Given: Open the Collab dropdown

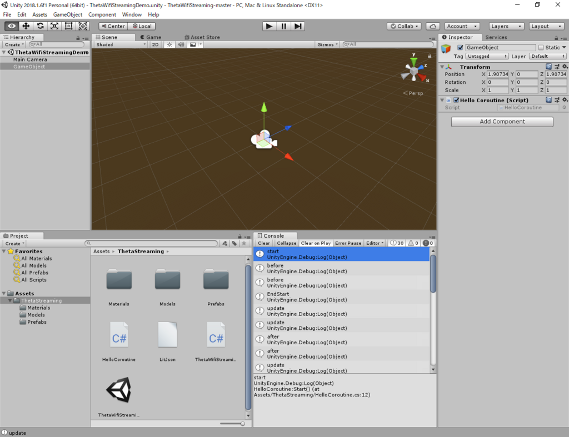Looking at the screenshot, I should pyautogui.click(x=405, y=26).
